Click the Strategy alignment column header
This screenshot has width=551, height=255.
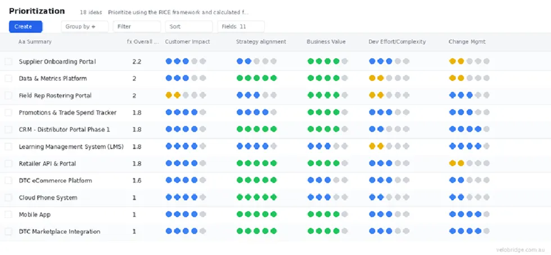click(261, 42)
